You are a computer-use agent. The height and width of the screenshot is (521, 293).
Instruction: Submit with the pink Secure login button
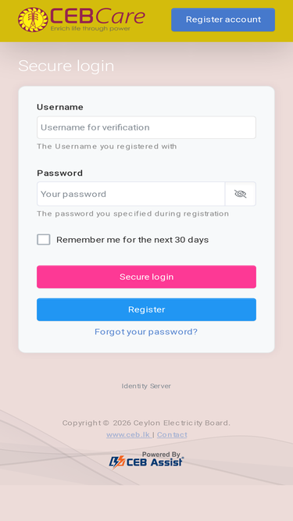[x=147, y=277]
